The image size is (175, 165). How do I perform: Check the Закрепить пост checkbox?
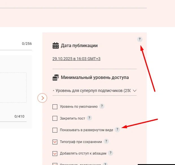[55, 118]
